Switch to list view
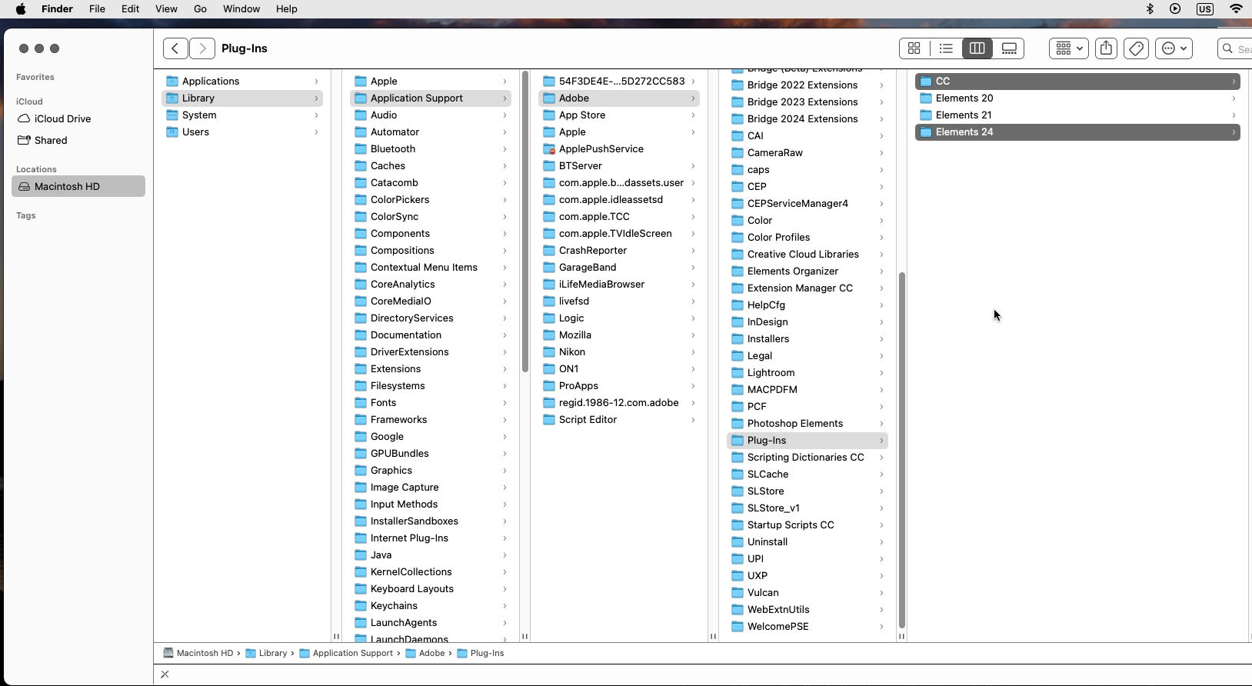 (946, 48)
